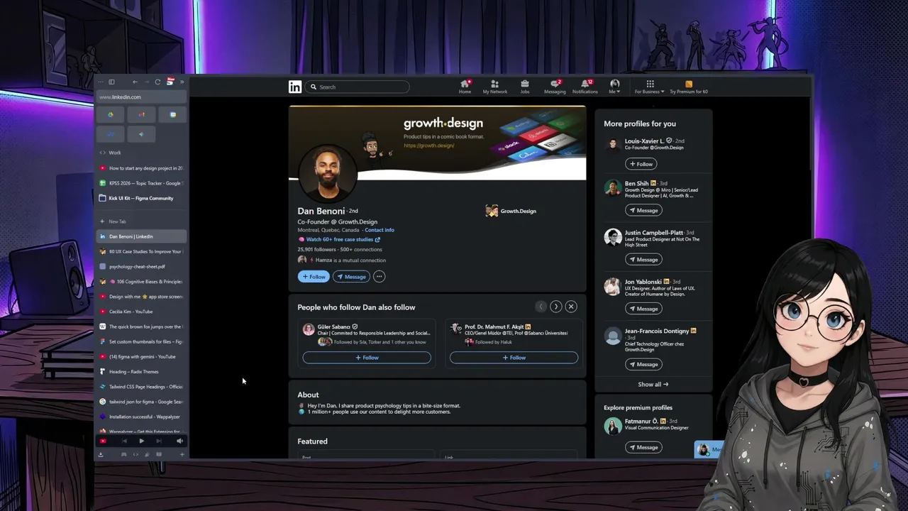
Task: Follow Prof. Dr. Mahmut F. Akşit
Action: (x=514, y=358)
